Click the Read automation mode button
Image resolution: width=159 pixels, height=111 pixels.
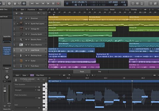pyautogui.click(x=7, y=68)
